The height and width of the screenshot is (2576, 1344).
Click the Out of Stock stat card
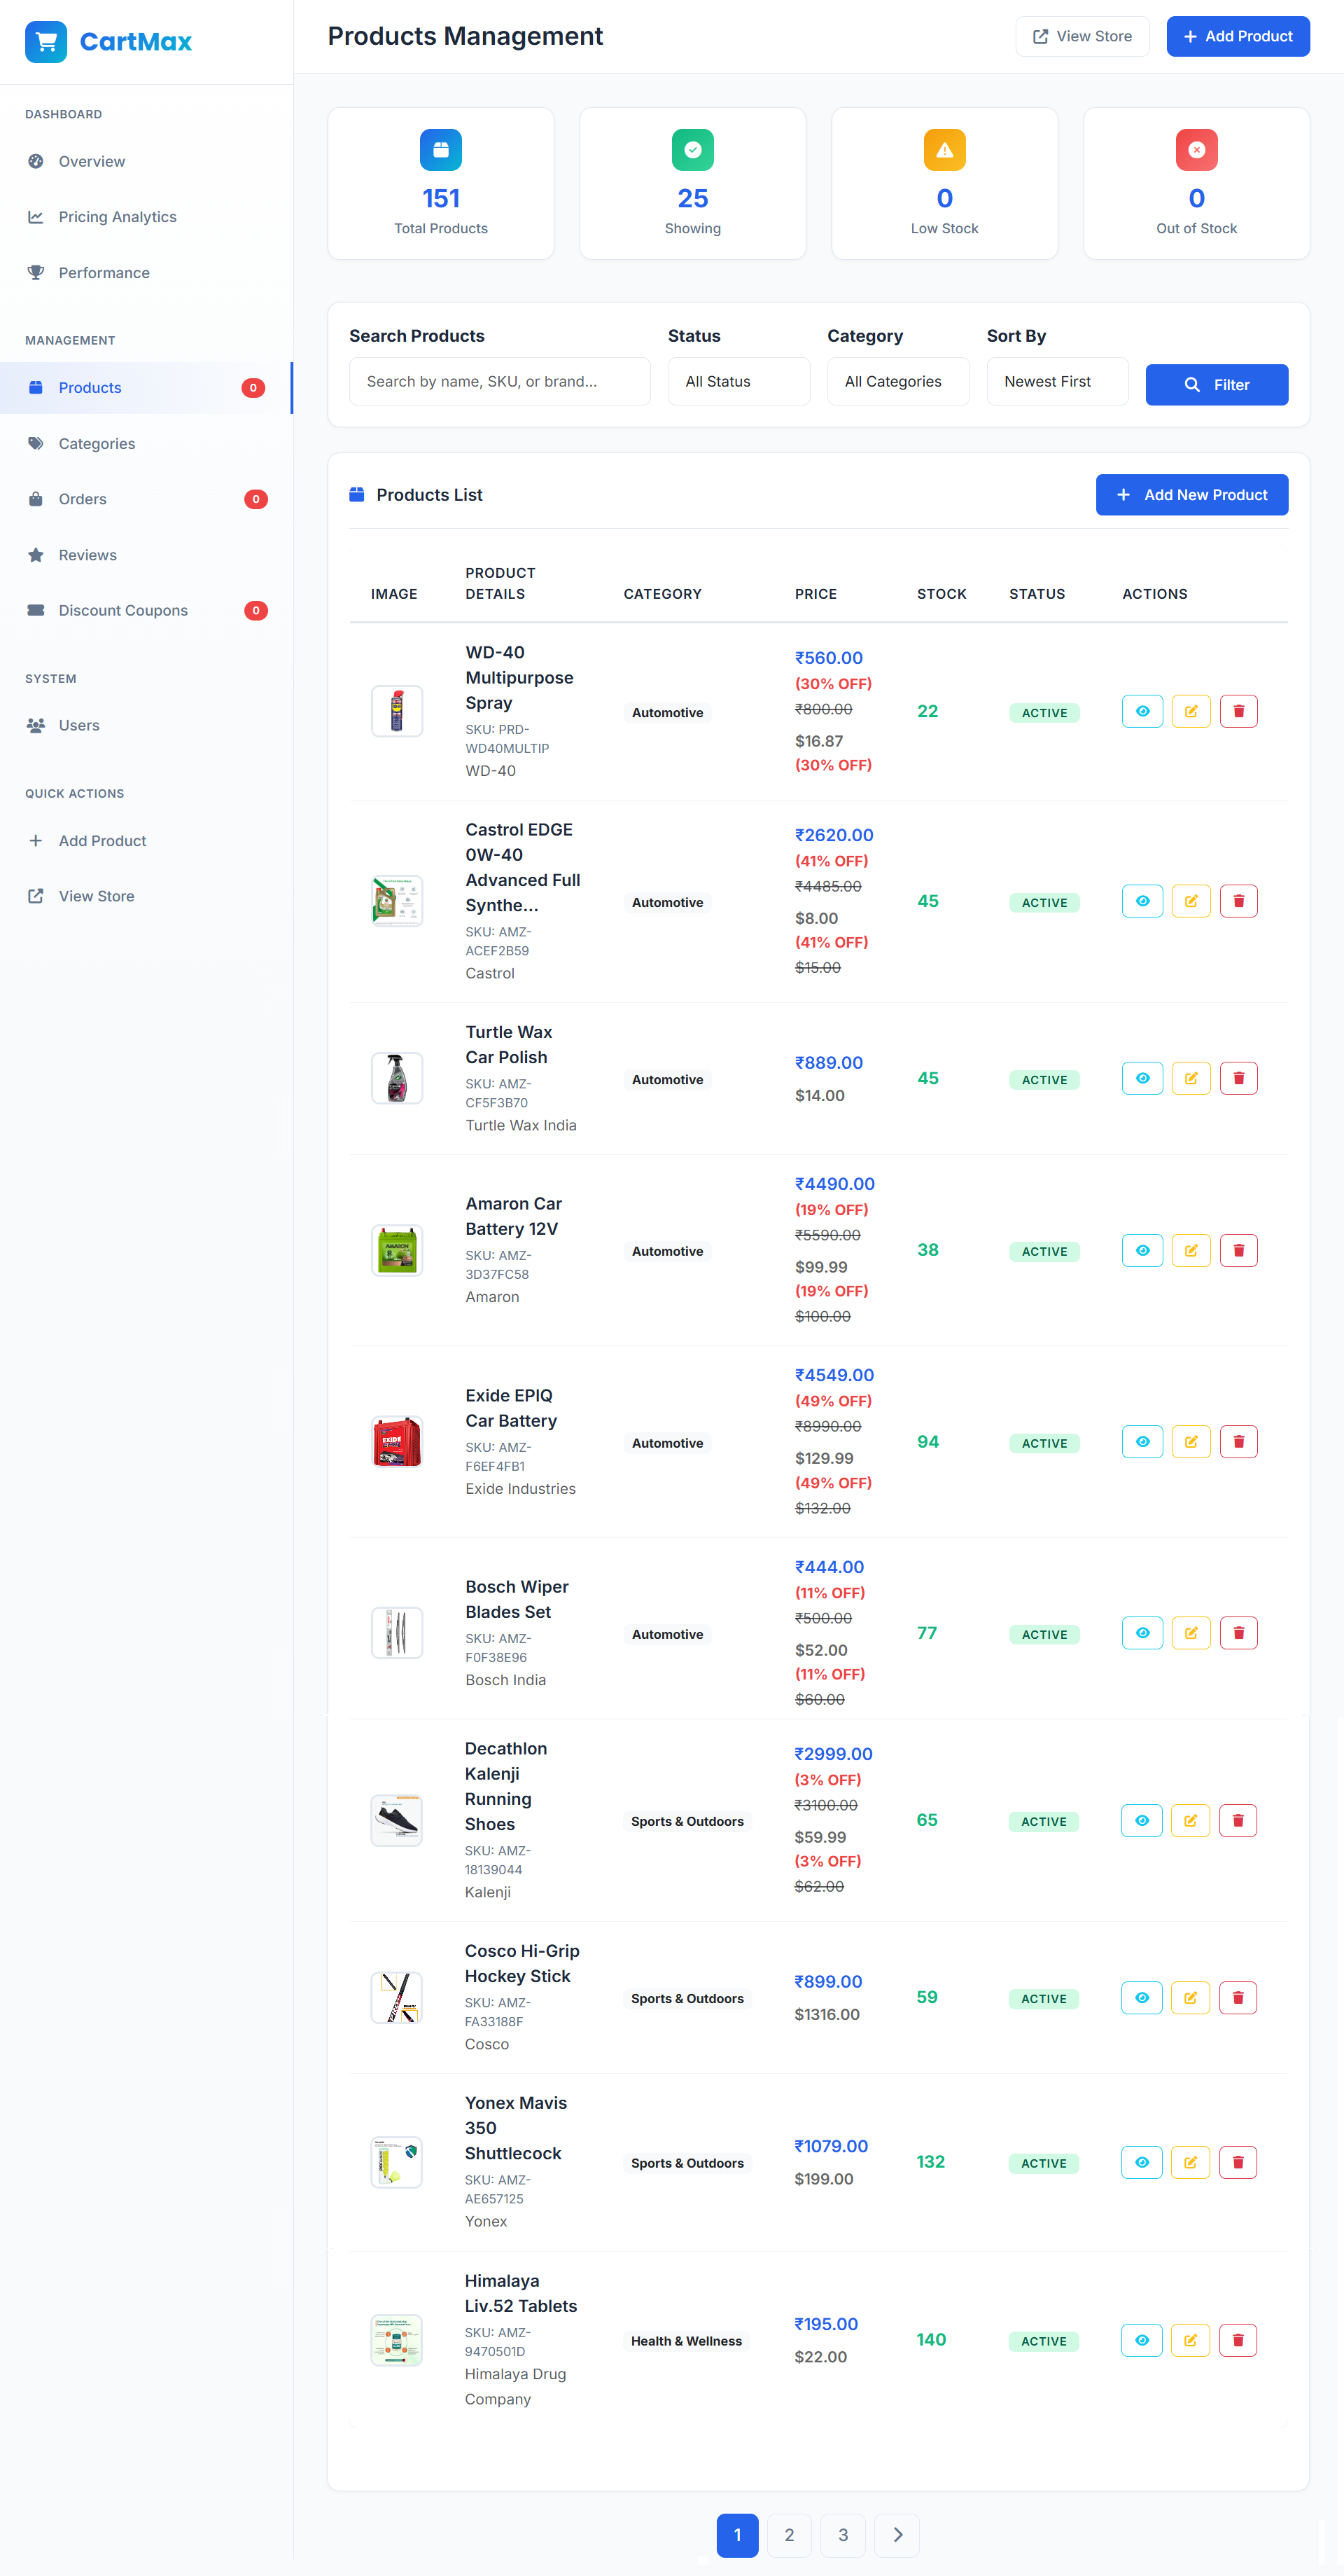pyautogui.click(x=1196, y=184)
